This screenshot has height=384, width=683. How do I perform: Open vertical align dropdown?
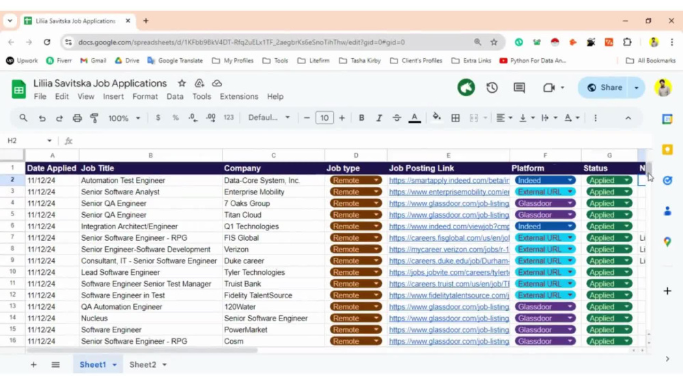pyautogui.click(x=527, y=118)
